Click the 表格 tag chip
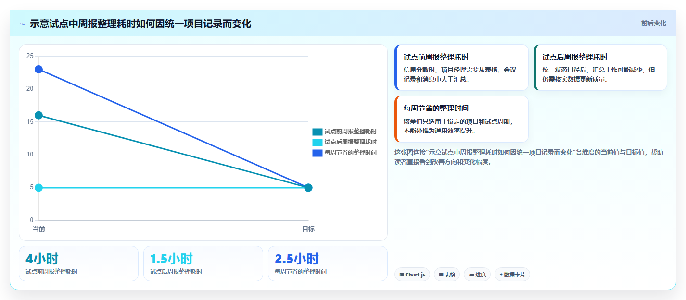686x300 pixels. click(447, 275)
